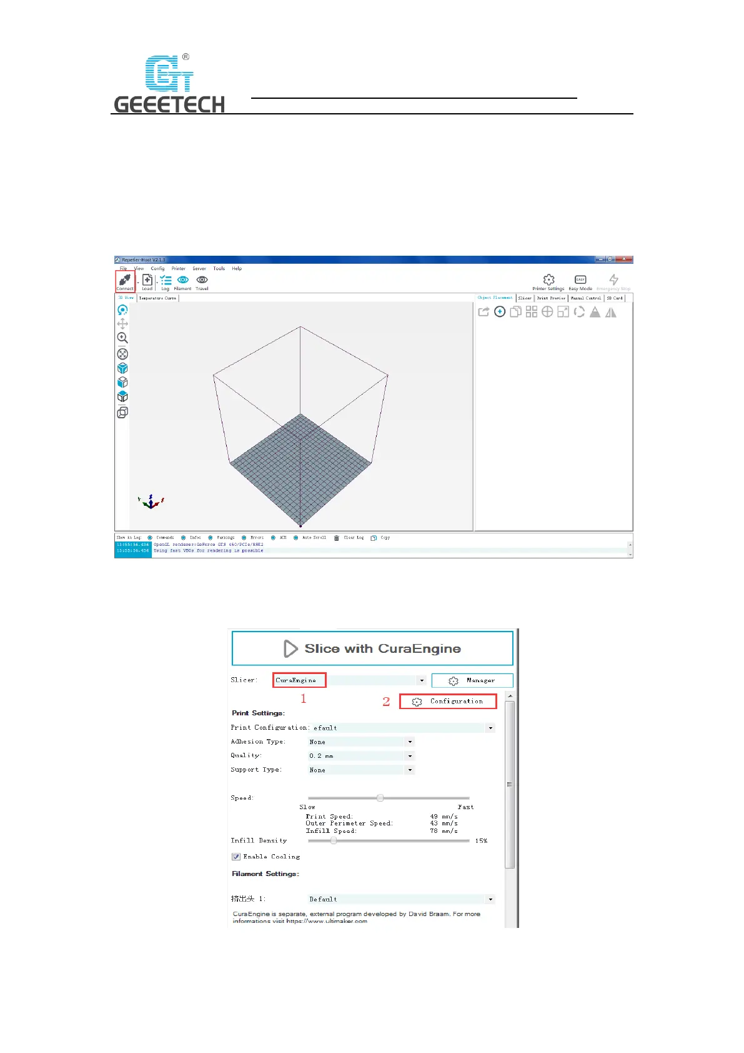
Task: Click the mirror object icon
Action: click(611, 312)
